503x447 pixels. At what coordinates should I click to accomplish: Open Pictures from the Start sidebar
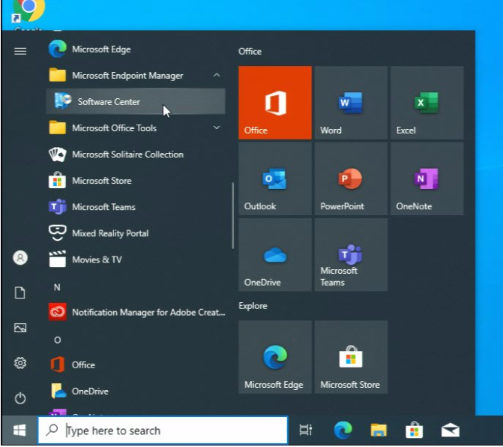(20, 328)
